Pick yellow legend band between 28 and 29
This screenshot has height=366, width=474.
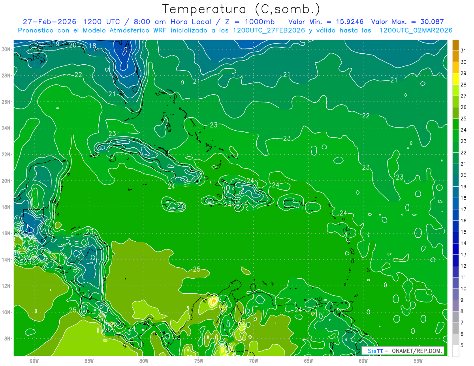tap(455, 79)
